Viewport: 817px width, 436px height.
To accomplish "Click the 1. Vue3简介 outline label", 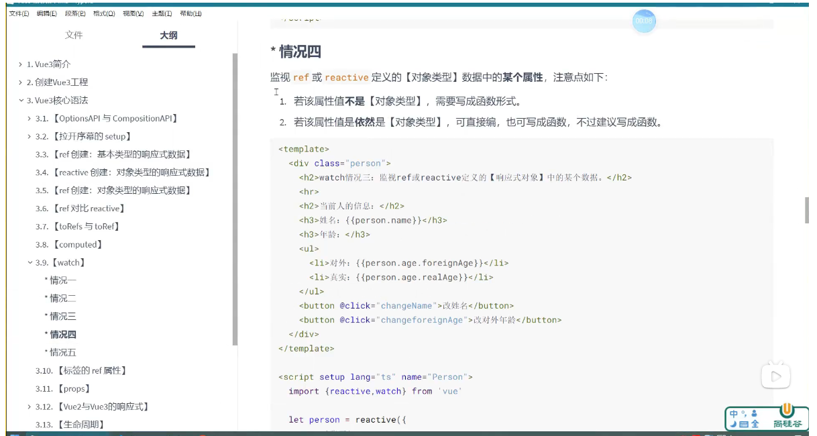I will [49, 64].
